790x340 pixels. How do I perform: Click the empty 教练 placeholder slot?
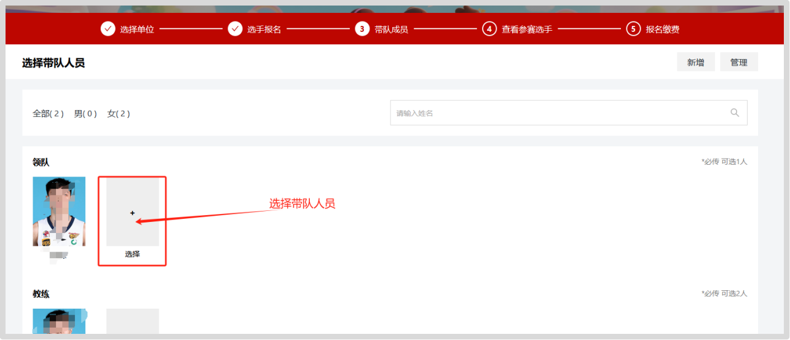(x=132, y=322)
